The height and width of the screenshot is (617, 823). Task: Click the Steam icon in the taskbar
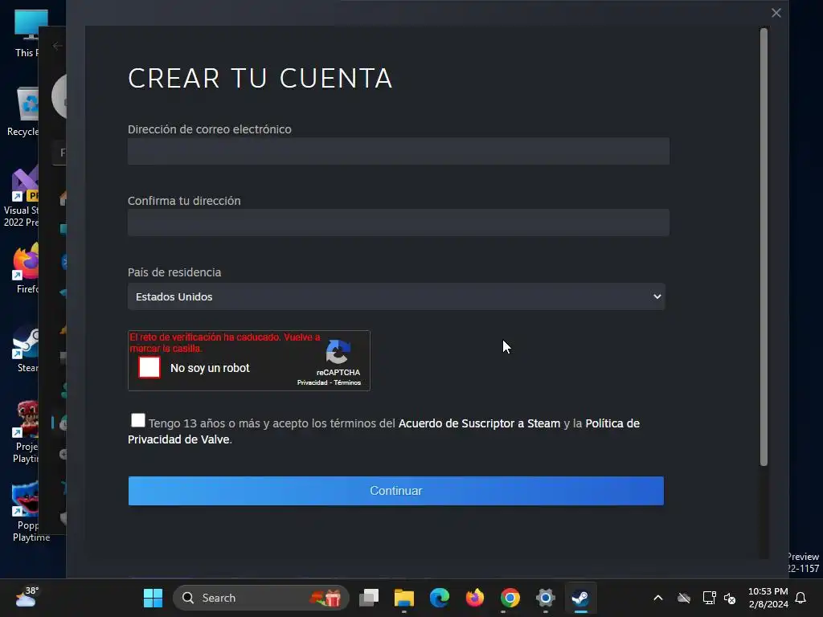click(580, 598)
